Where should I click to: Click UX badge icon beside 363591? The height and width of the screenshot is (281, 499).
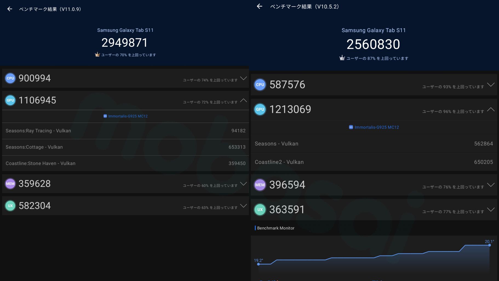[x=260, y=210]
